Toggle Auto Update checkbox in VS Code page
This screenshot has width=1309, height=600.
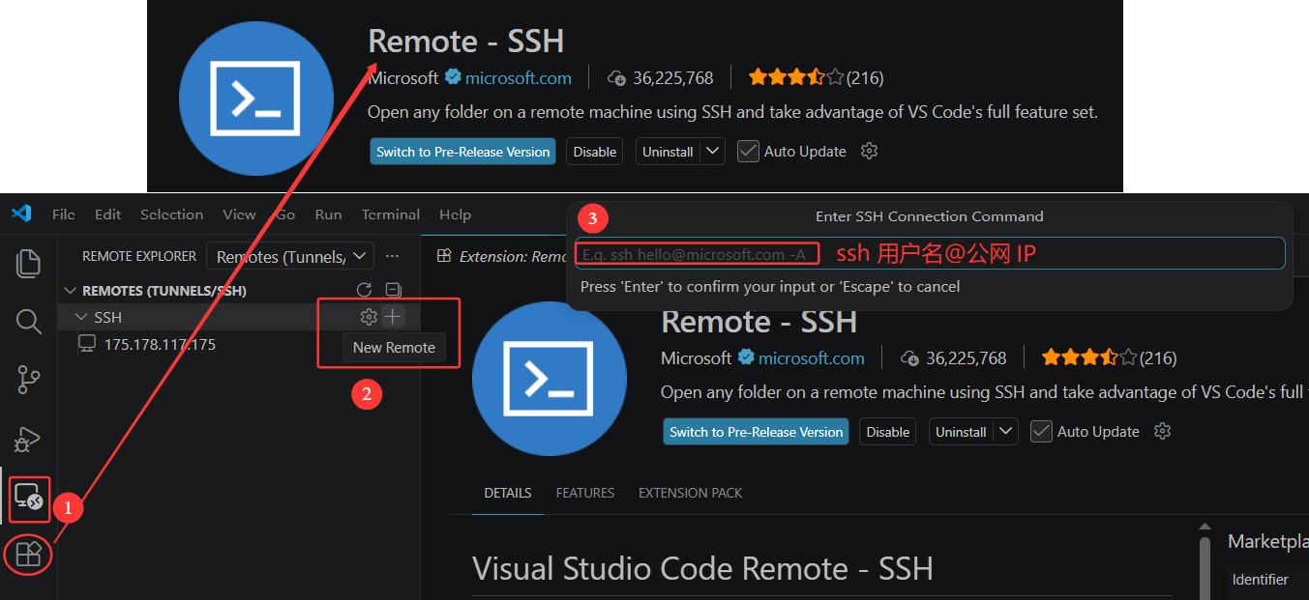click(x=1041, y=431)
